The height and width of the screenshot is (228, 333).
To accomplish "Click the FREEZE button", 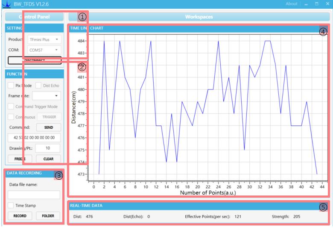I will coord(20,159).
